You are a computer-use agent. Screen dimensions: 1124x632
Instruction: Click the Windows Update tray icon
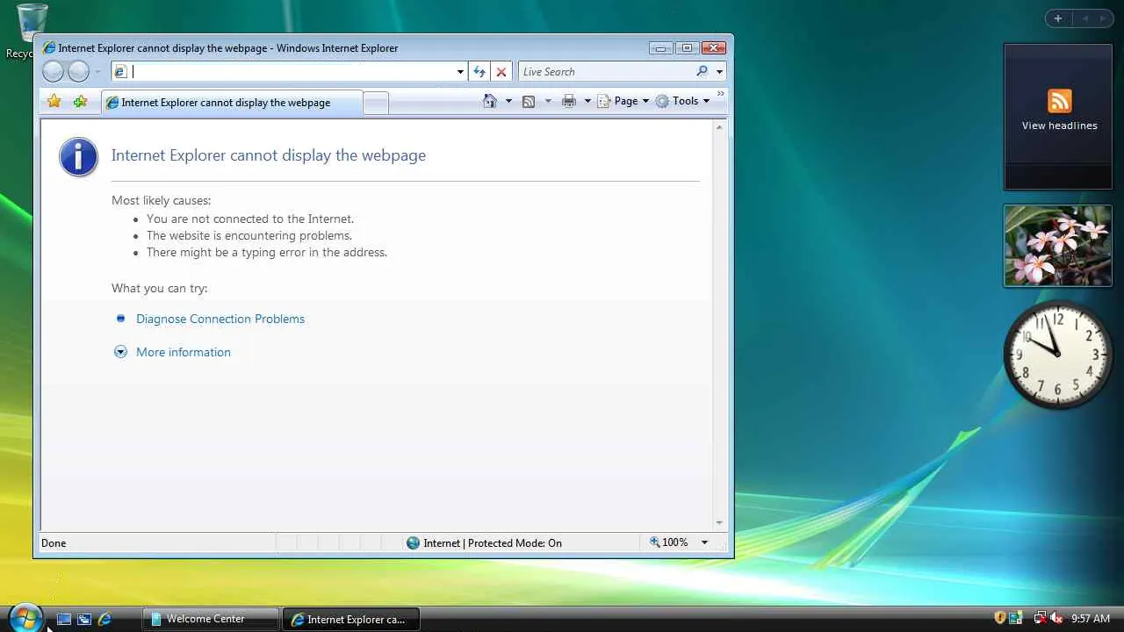pyautogui.click(x=1016, y=618)
